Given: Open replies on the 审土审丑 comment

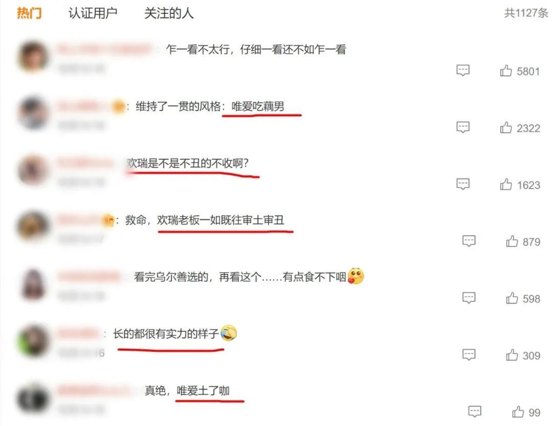Looking at the screenshot, I should [469, 241].
